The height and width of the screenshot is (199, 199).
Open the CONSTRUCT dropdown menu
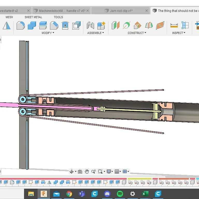coord(137,33)
